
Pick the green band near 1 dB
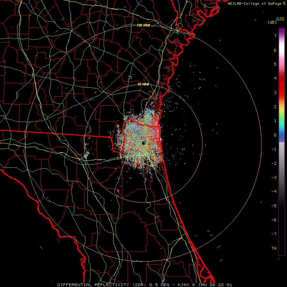pos(282,121)
